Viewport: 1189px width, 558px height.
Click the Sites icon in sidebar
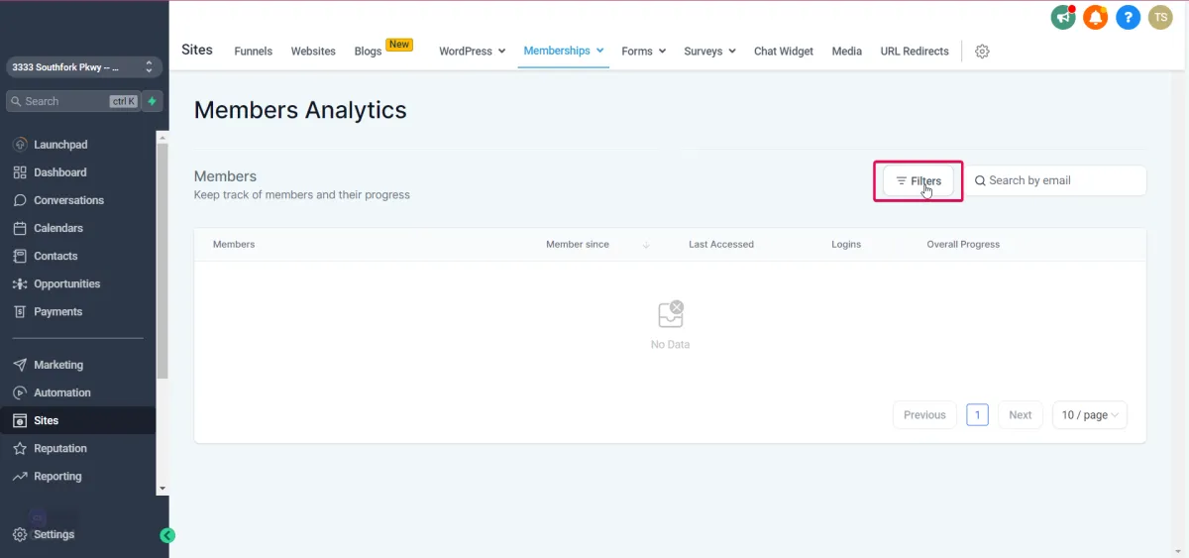pyautogui.click(x=20, y=420)
